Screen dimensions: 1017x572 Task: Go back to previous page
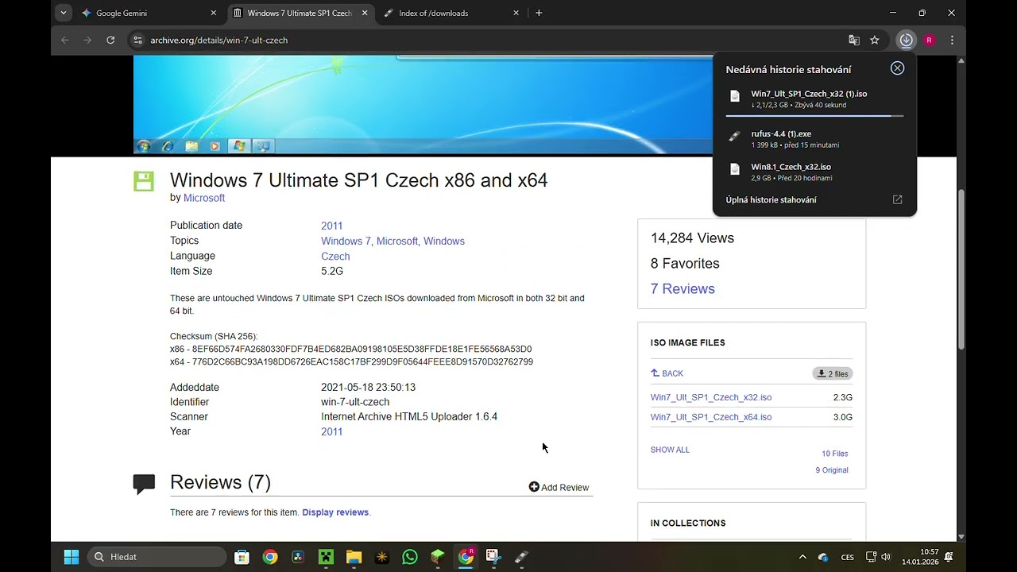65,40
